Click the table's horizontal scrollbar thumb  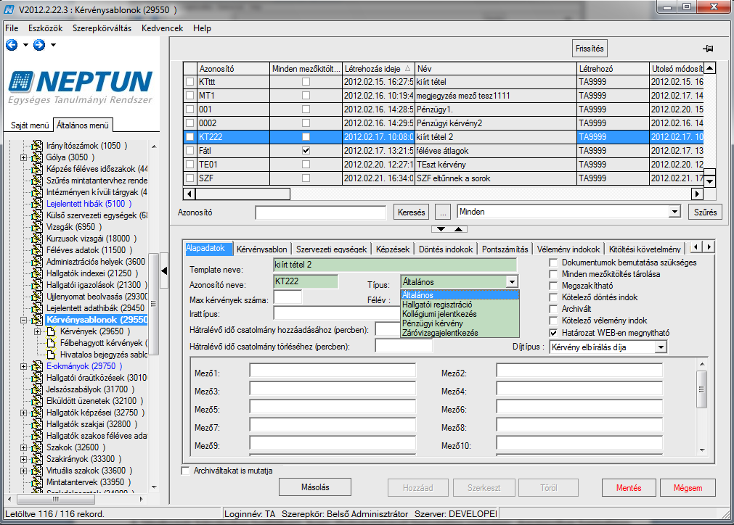coord(242,194)
